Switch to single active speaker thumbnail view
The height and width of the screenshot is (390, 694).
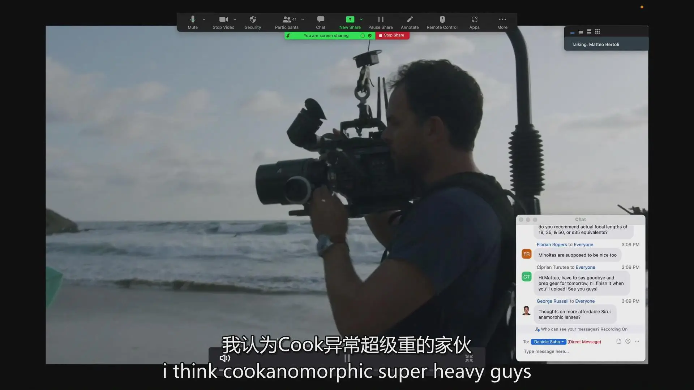pyautogui.click(x=581, y=32)
